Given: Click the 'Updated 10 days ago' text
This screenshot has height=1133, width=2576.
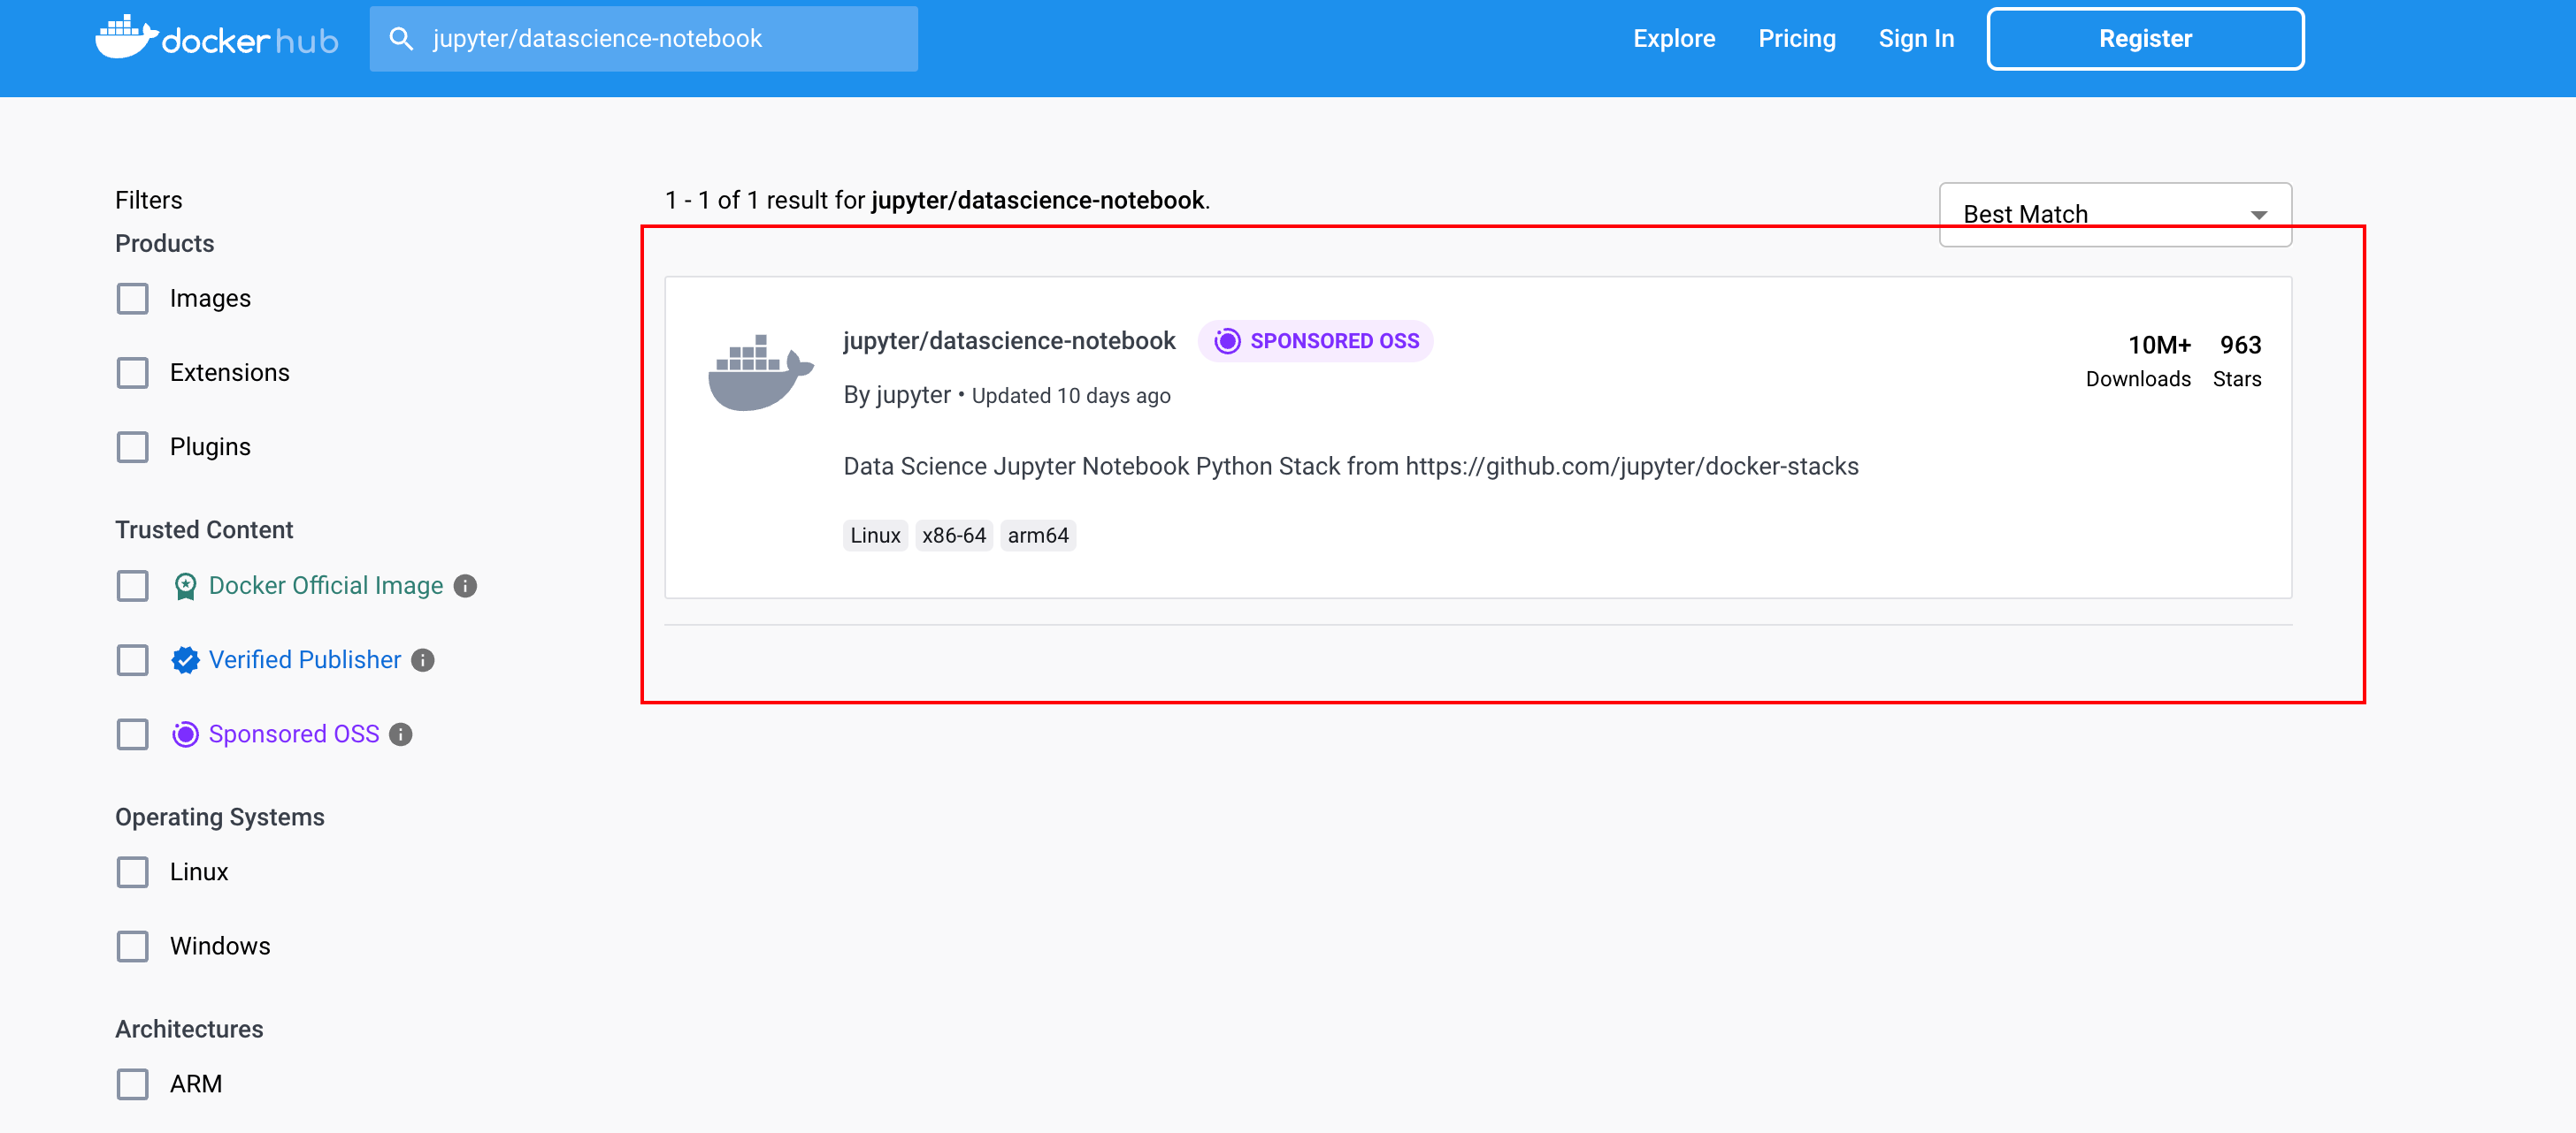Looking at the screenshot, I should point(1071,397).
